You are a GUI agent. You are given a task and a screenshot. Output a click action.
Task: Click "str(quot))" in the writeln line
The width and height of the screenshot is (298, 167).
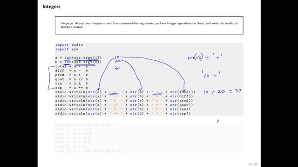pyautogui.click(x=181, y=105)
